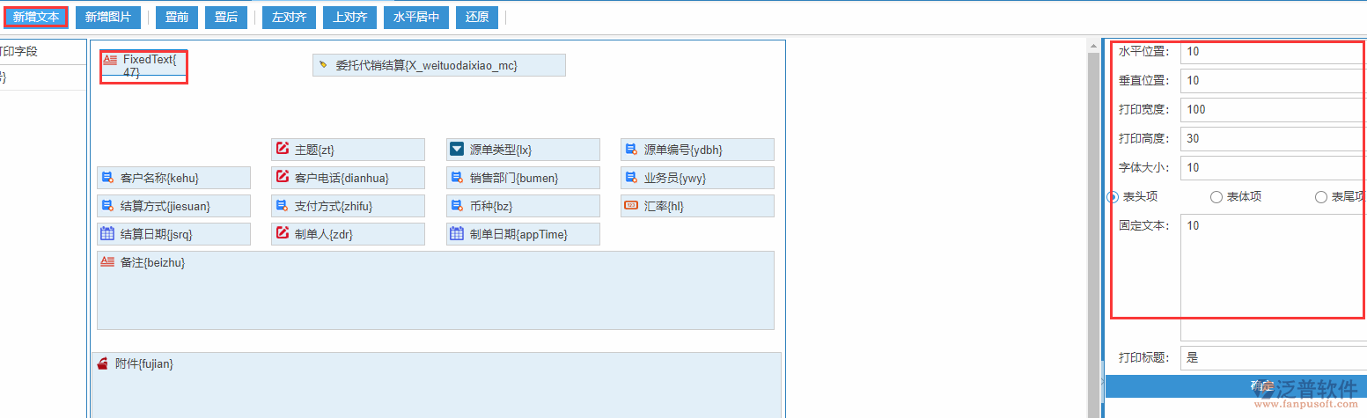Click the selector icon beside 客户名称{kehu}
Screen dimensions: 1367x418
pos(107,178)
